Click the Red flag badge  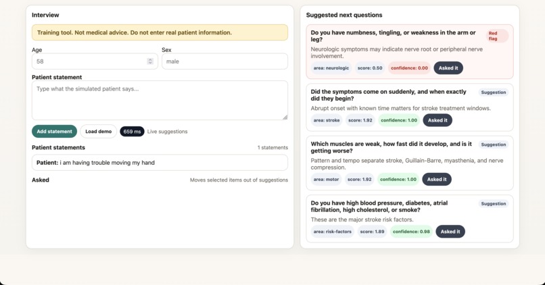497,36
